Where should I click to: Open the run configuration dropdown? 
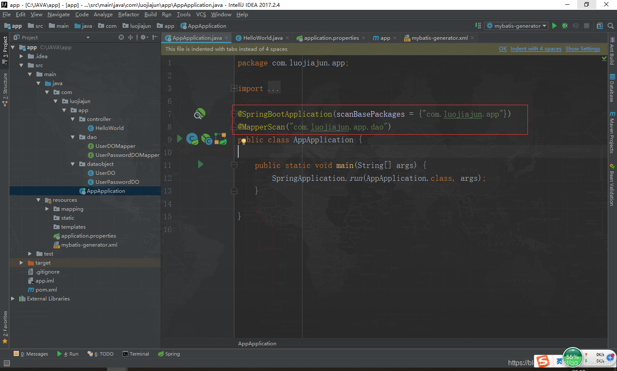(x=517, y=26)
